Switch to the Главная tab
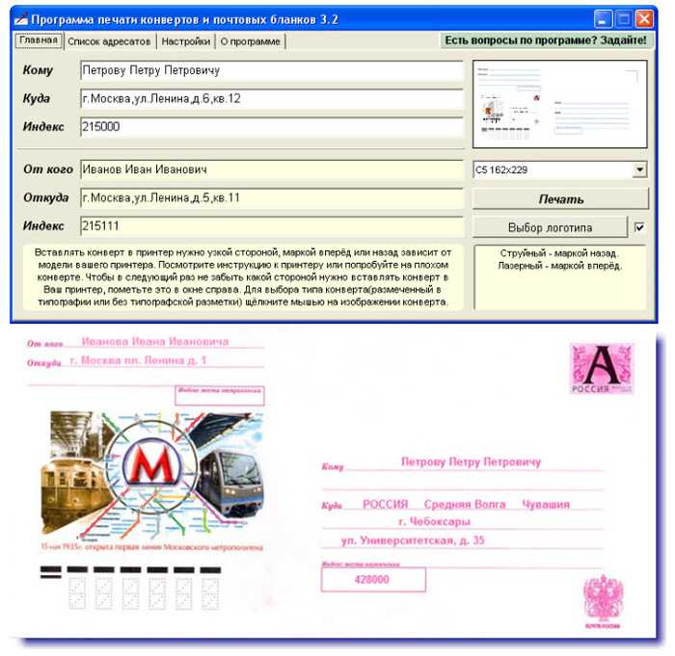Screen dimensions: 675x656 click(x=39, y=40)
